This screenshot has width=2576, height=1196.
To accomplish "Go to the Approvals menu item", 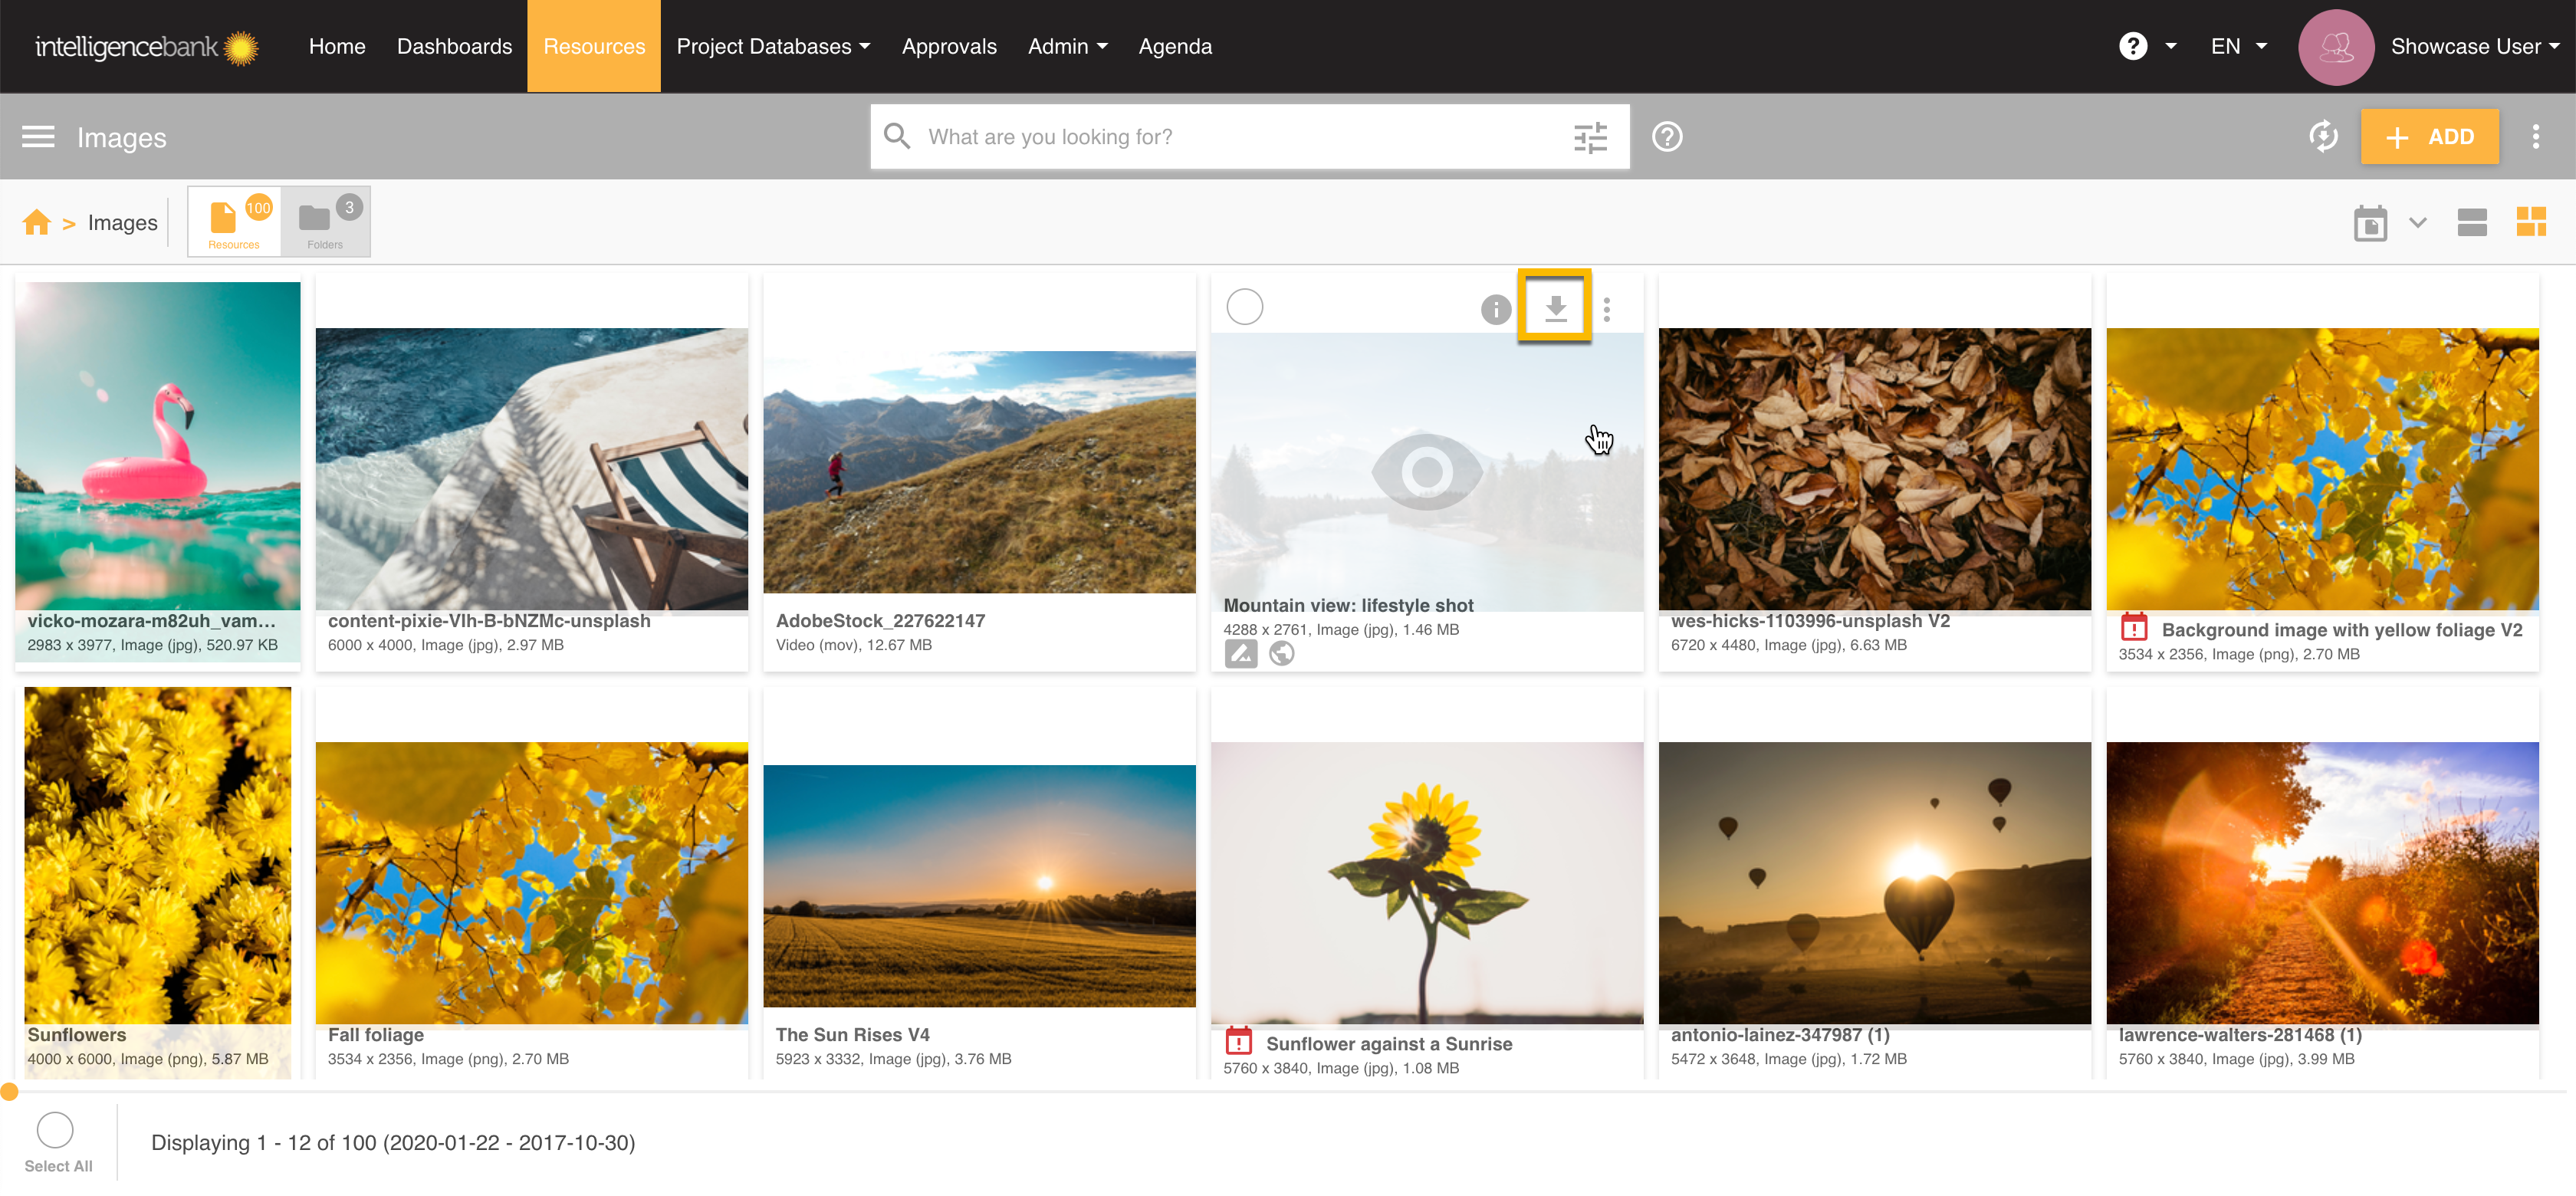I will pyautogui.click(x=948, y=46).
